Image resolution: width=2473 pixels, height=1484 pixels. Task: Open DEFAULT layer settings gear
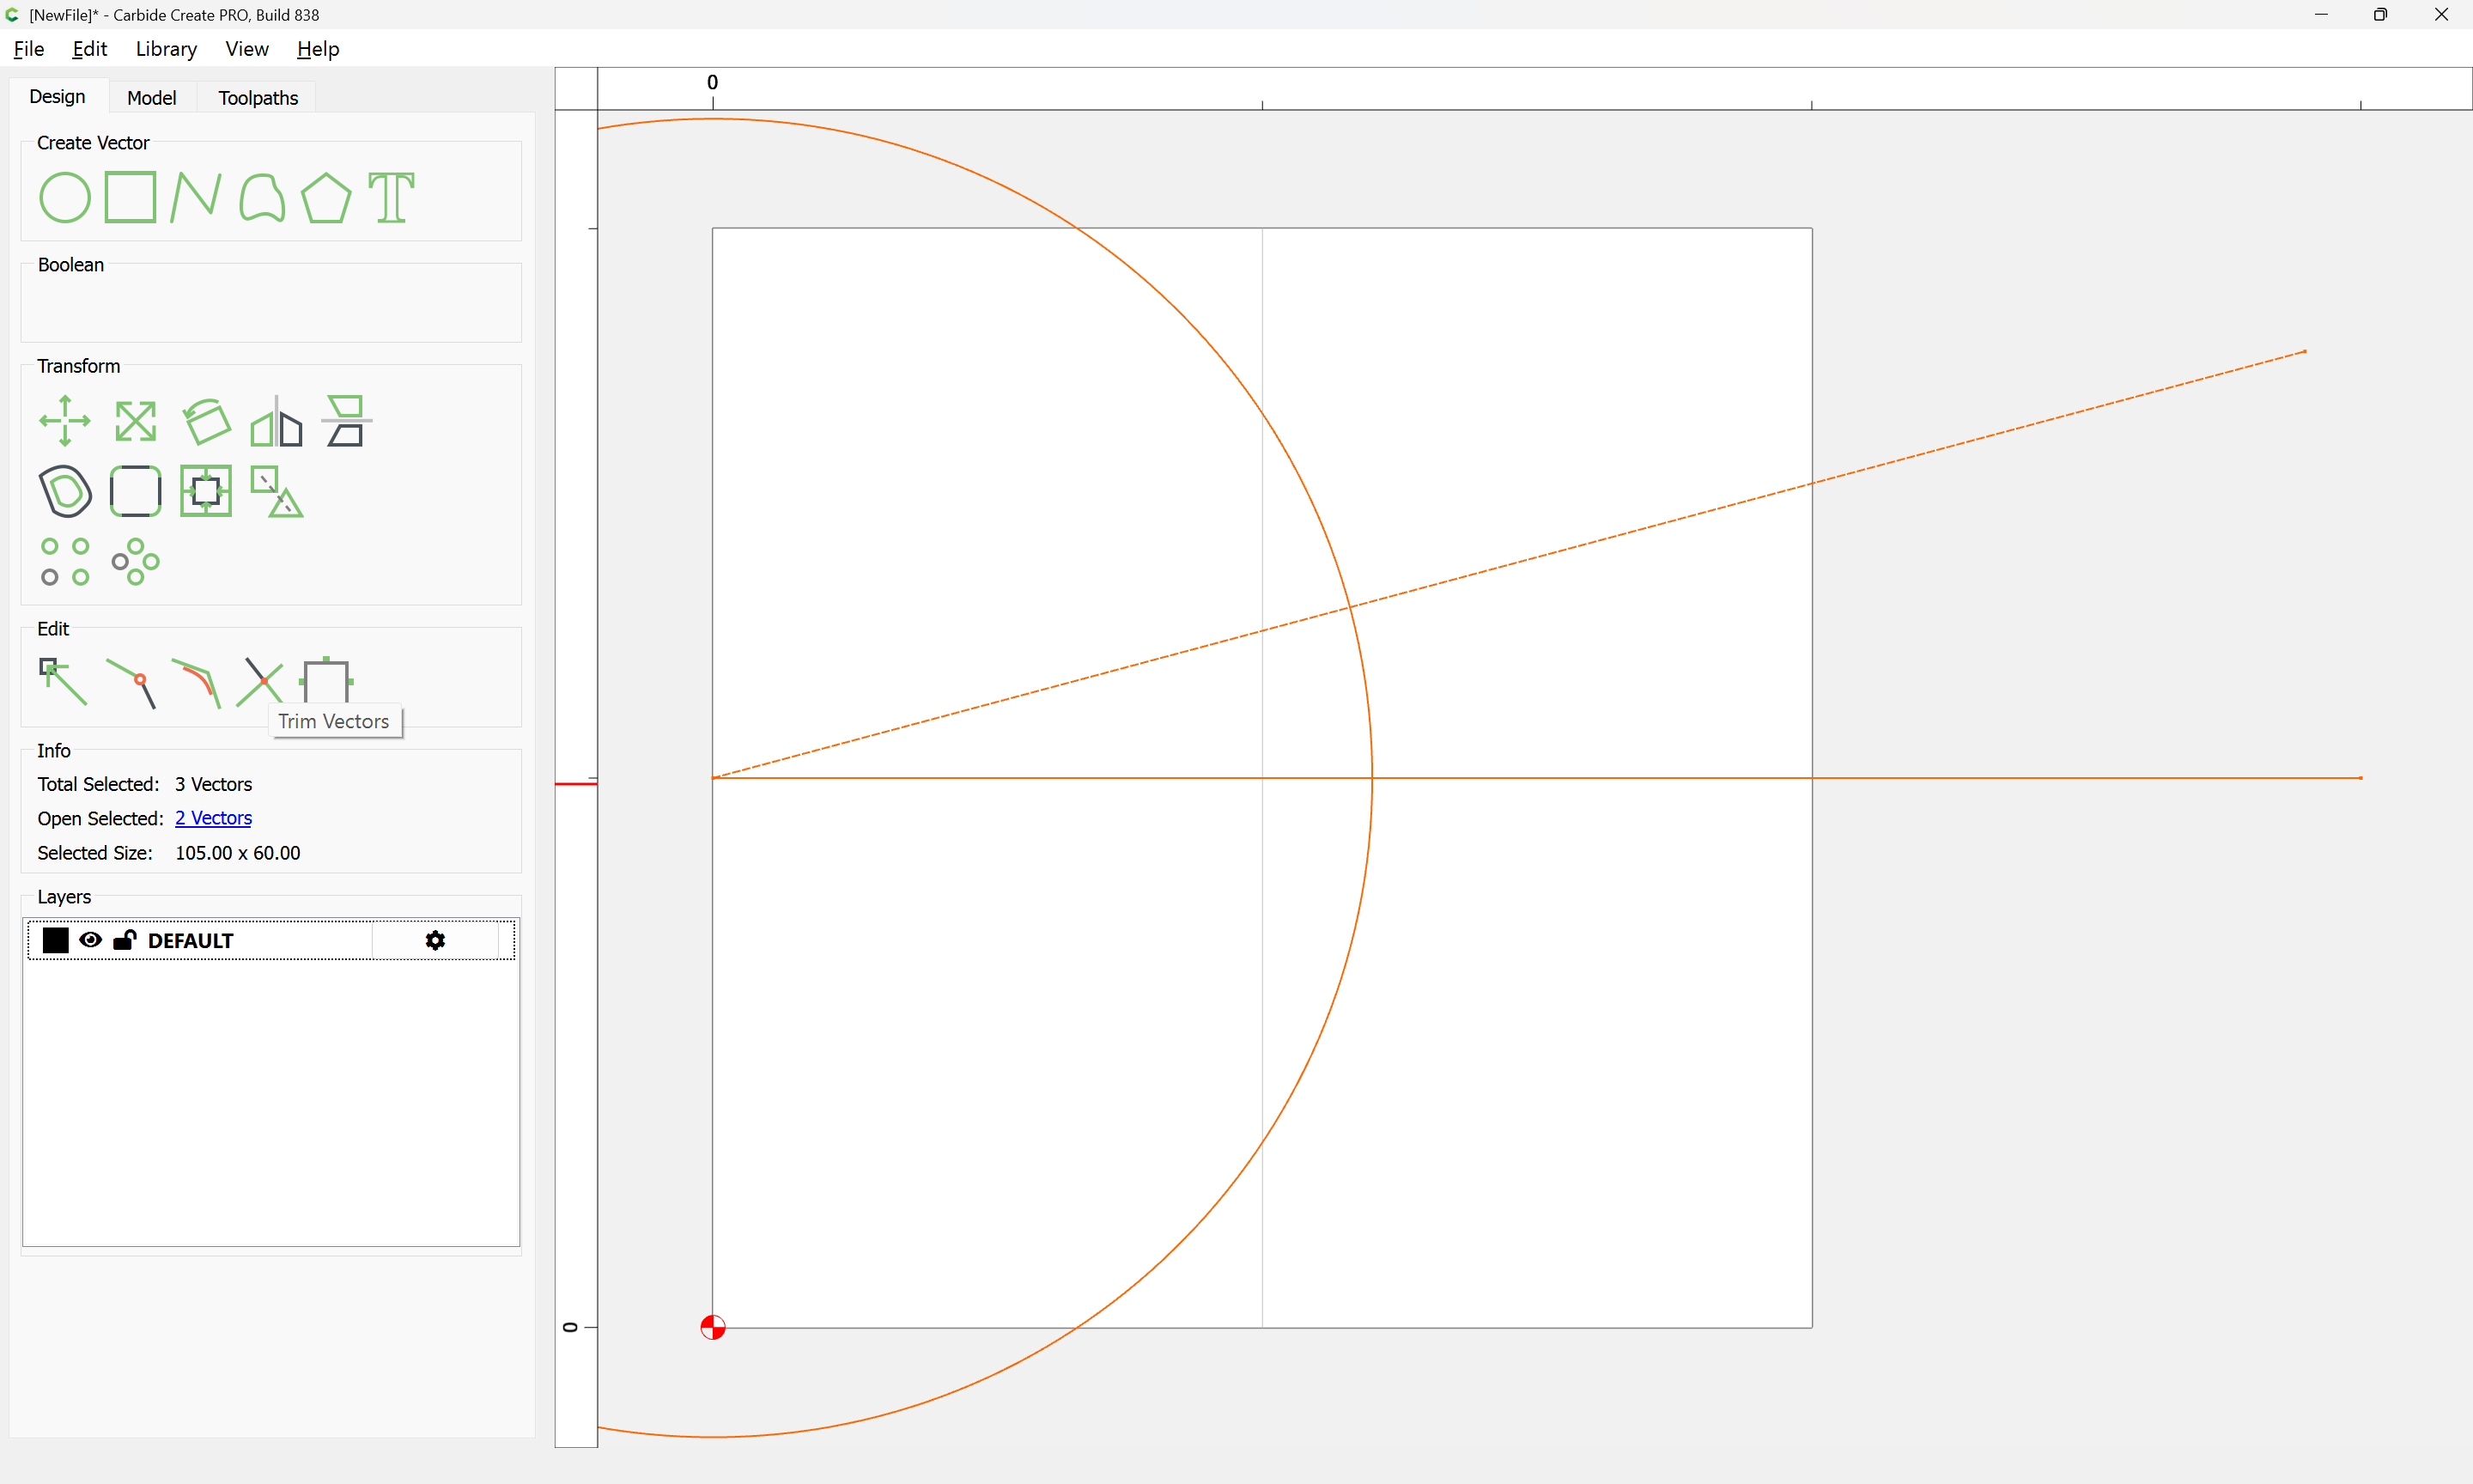[434, 940]
